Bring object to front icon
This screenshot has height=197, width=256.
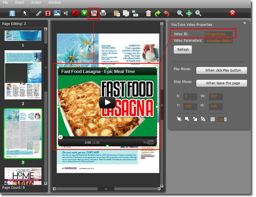(179, 119)
